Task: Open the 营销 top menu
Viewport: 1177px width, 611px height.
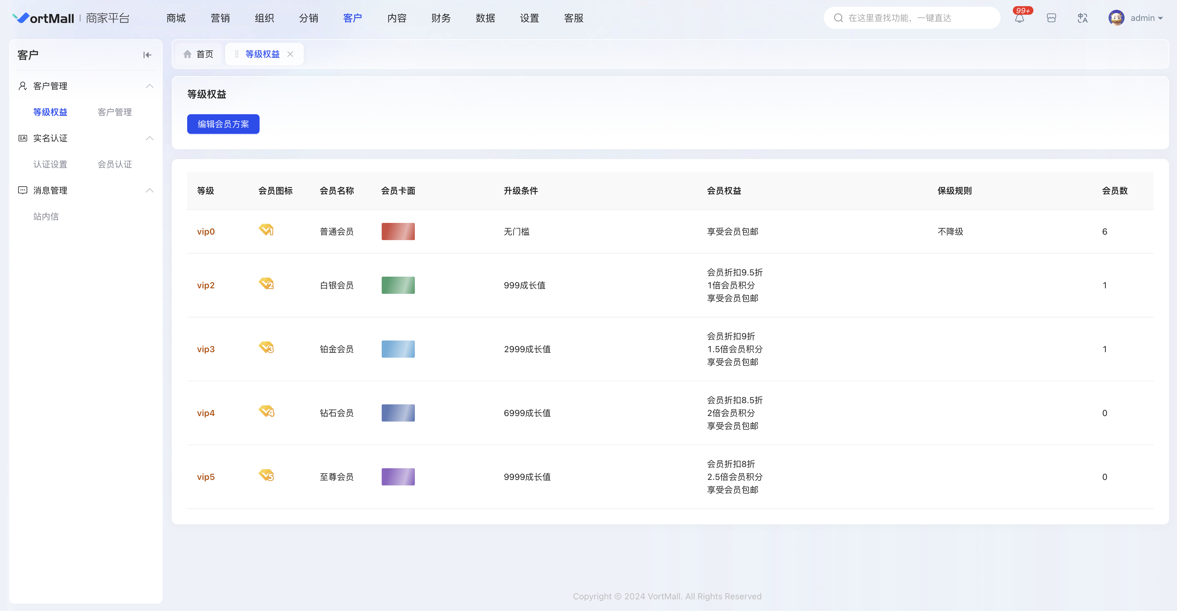Action: click(220, 18)
